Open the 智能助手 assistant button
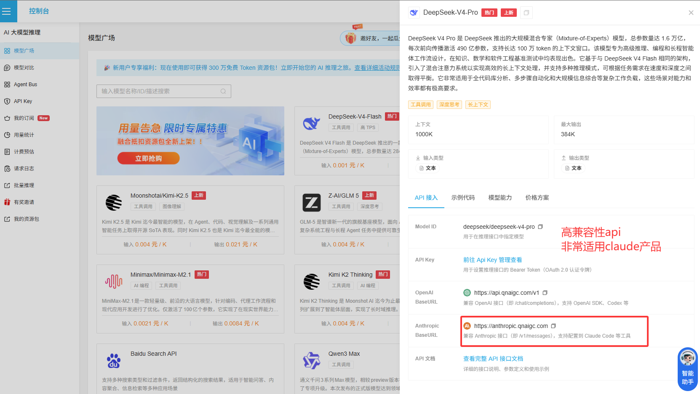Image resolution: width=700 pixels, height=394 pixels. pyautogui.click(x=687, y=369)
